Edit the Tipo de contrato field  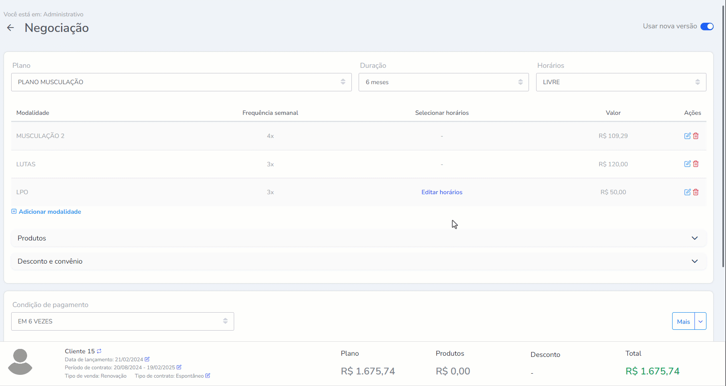[208, 376]
